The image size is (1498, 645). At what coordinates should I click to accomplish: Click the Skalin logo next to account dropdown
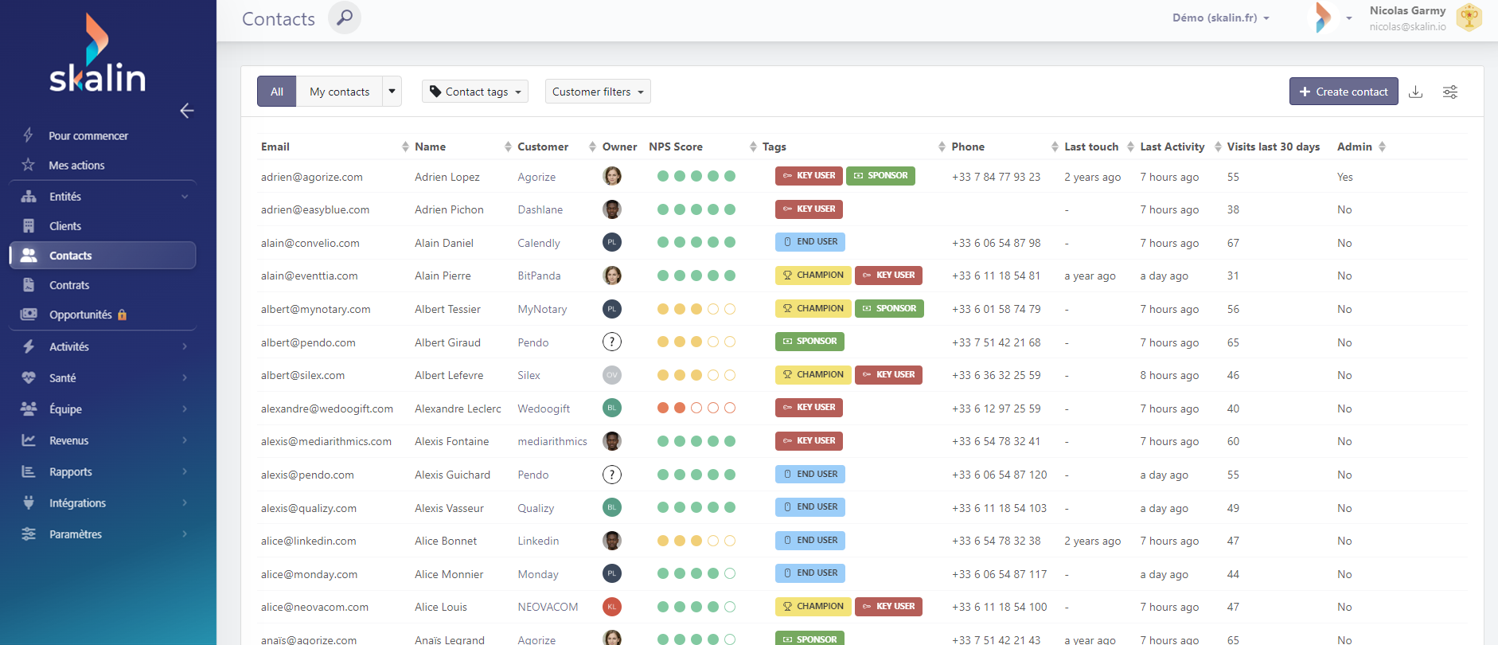pos(1323,18)
